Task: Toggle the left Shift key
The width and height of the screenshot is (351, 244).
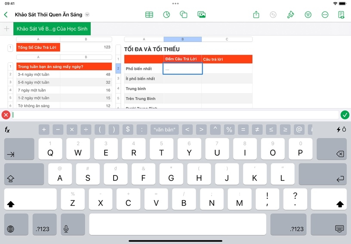Action: point(30,199)
